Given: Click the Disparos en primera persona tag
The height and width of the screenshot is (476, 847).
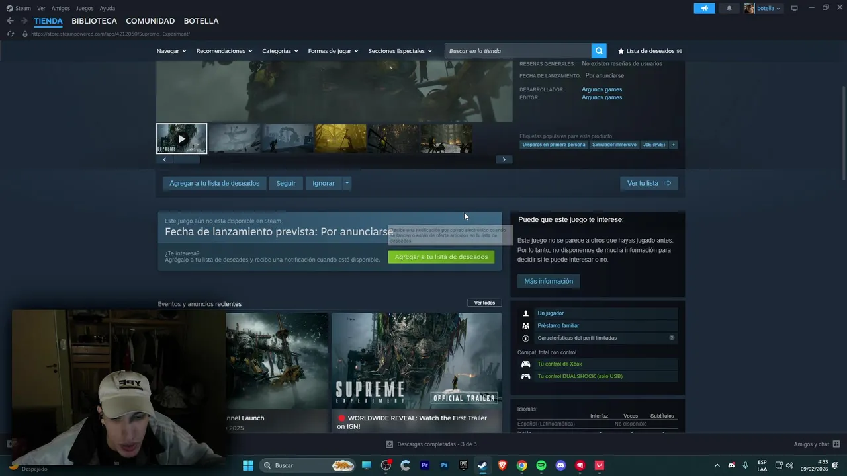Looking at the screenshot, I should (554, 145).
